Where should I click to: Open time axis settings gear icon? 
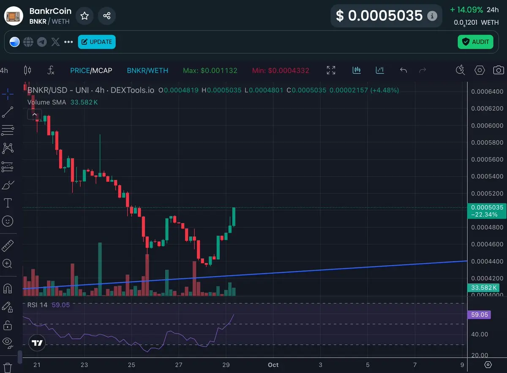point(488,365)
